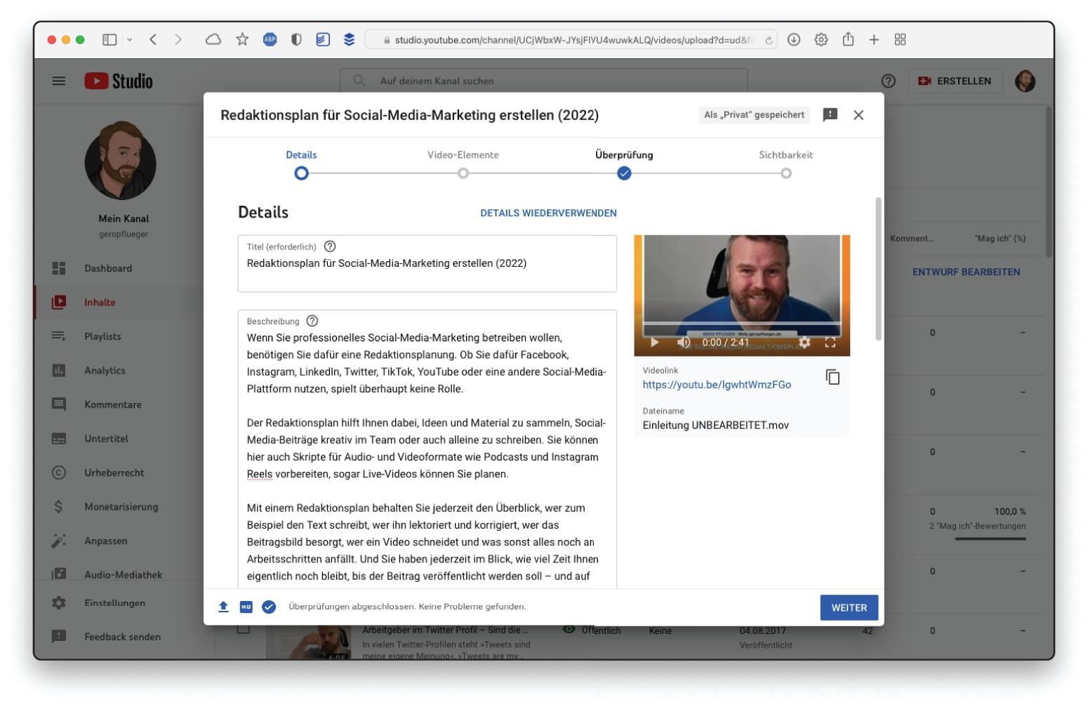Click the ERSTELLEN button
Screen dimensions: 1088x707
955,81
